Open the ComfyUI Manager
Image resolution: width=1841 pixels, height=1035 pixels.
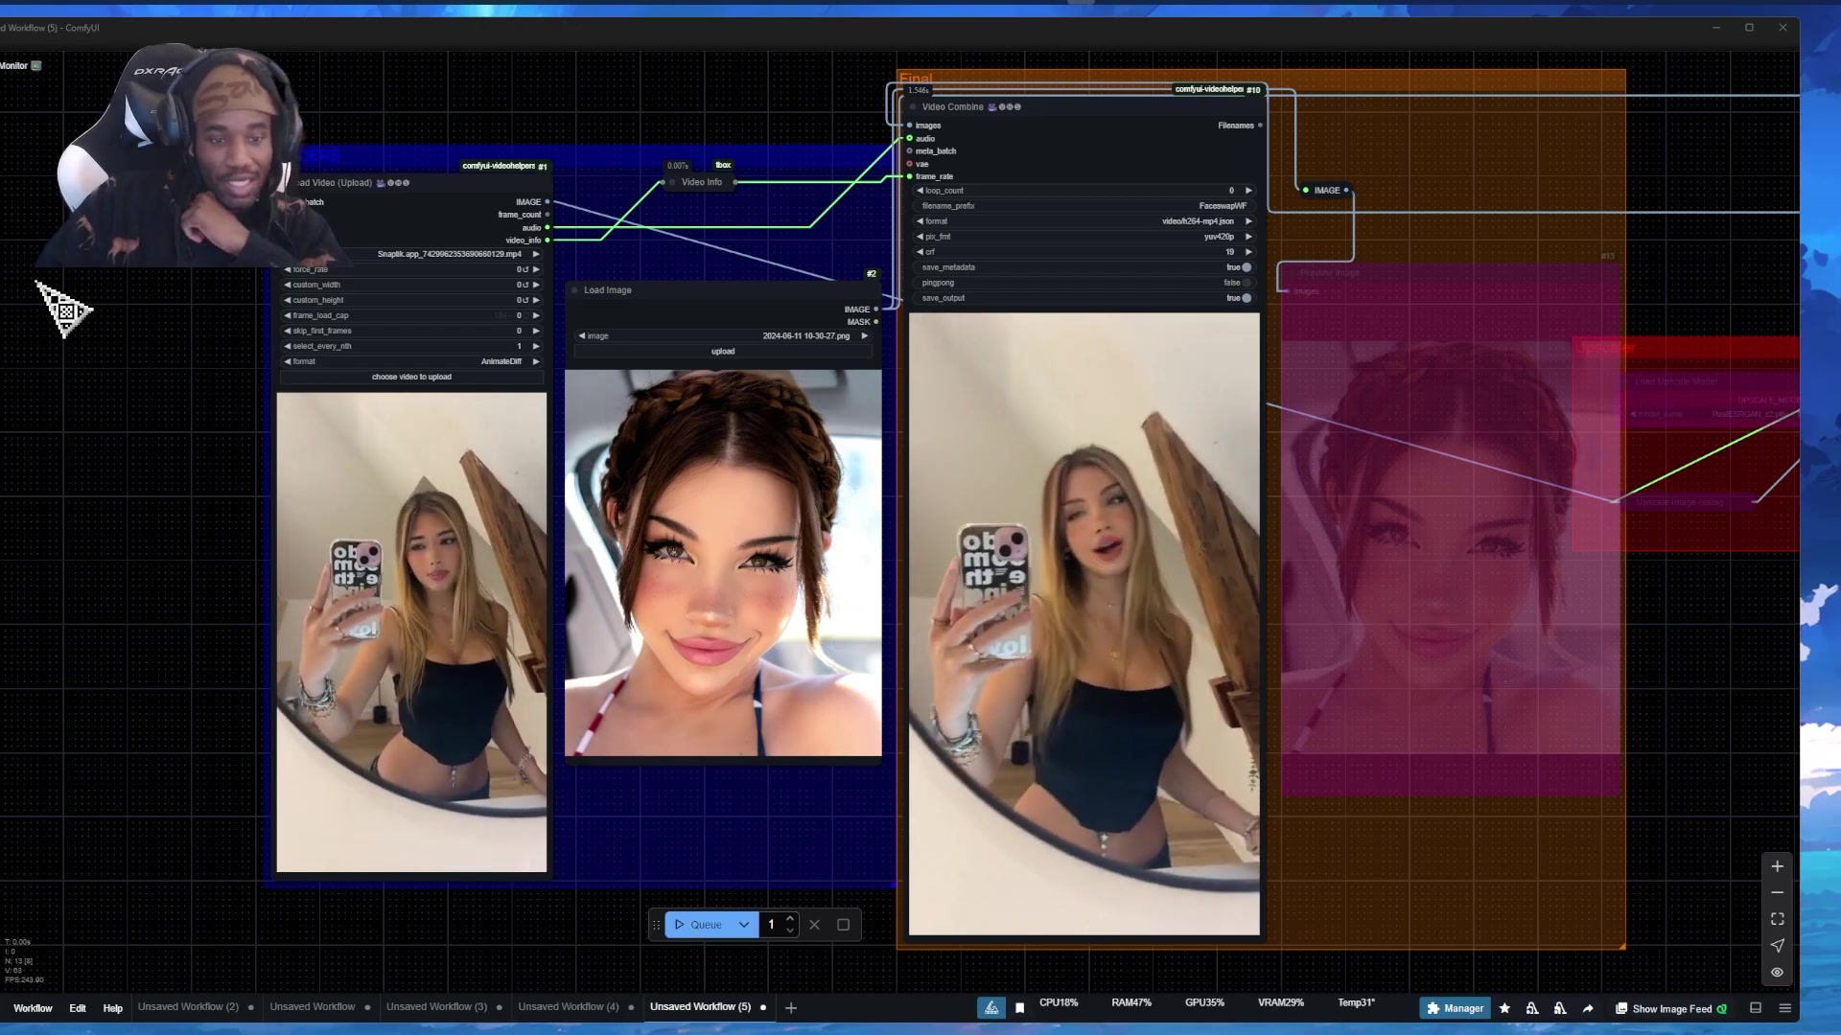click(x=1455, y=1008)
